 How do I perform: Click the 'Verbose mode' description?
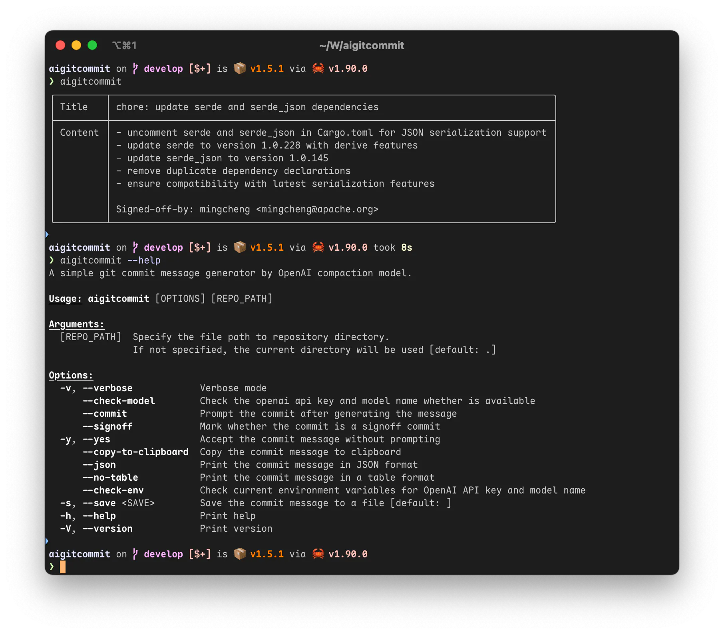coord(233,388)
